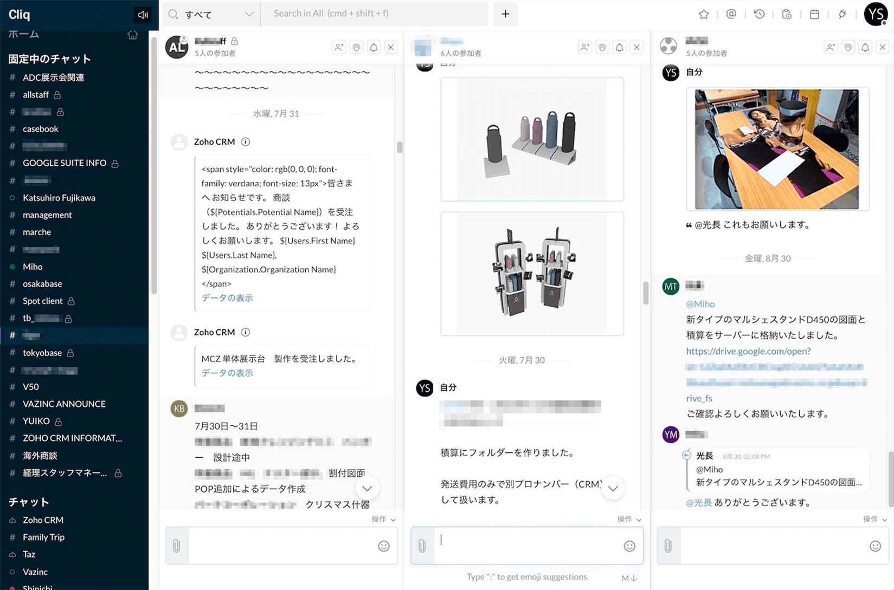
Task: Open the YS profile avatar
Action: point(876,14)
